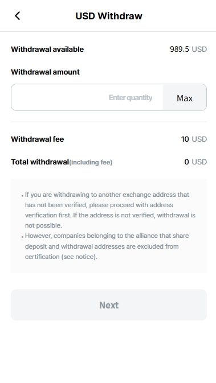This screenshot has height=383, width=216.
Task: Click the Total withdrawal label
Action: tap(40, 162)
